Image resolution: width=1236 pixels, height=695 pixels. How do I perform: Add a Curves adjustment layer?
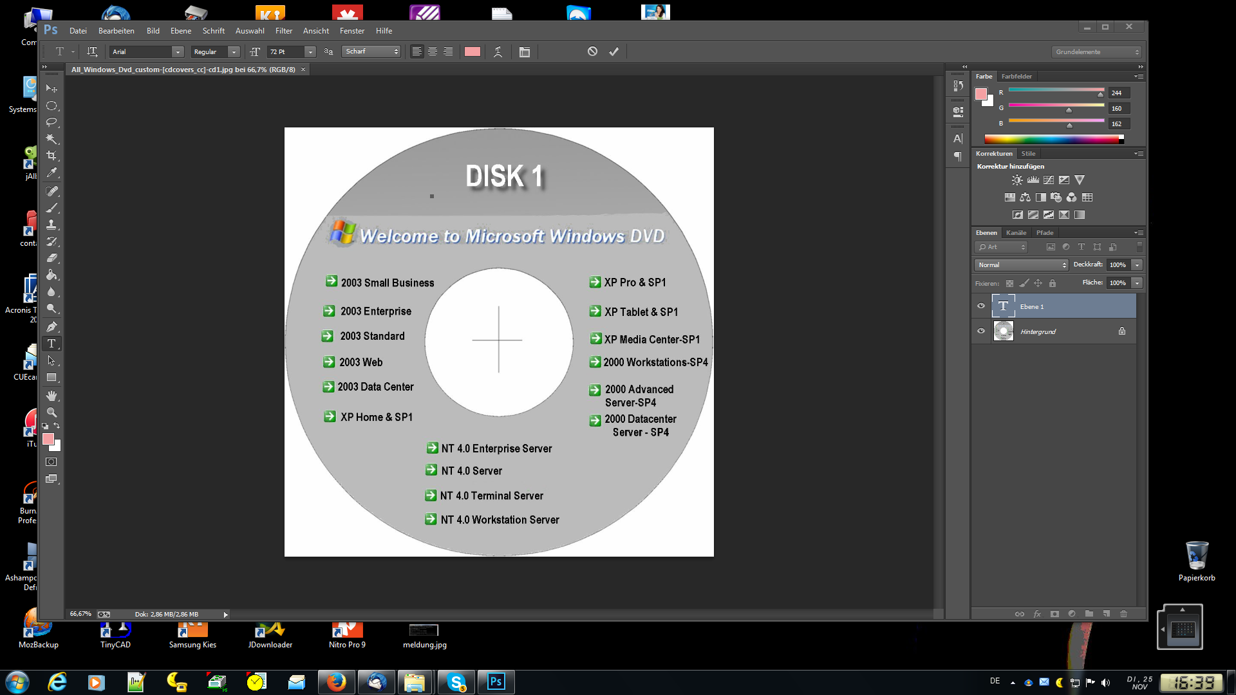coord(1049,180)
